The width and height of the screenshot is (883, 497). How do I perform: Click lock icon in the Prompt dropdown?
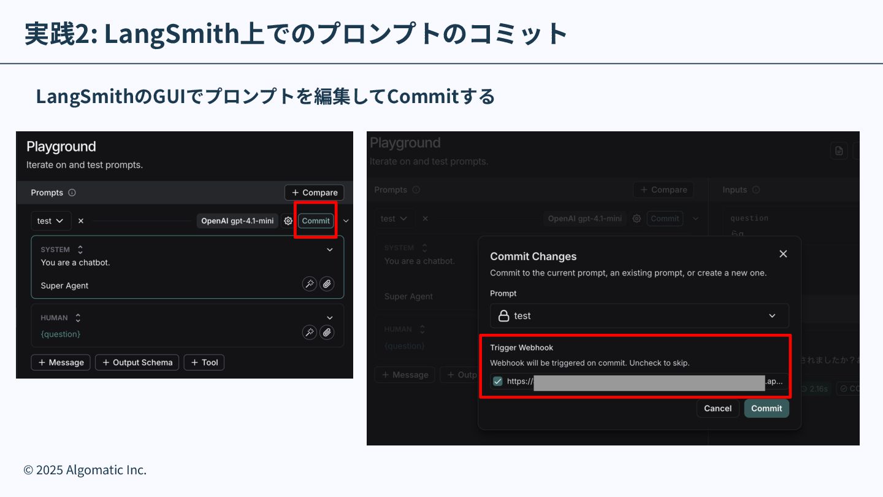point(504,316)
